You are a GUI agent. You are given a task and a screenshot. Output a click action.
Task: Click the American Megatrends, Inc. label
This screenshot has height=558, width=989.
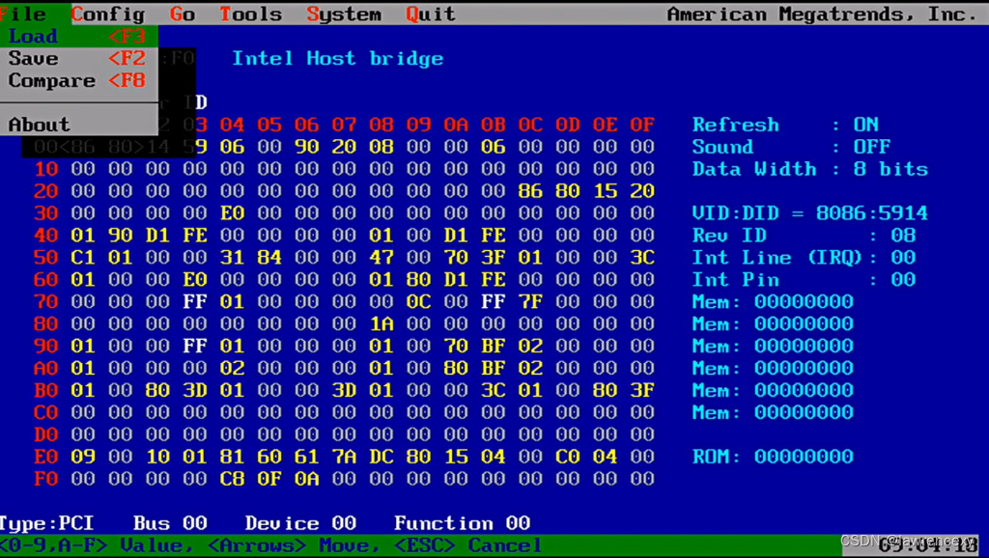point(822,14)
